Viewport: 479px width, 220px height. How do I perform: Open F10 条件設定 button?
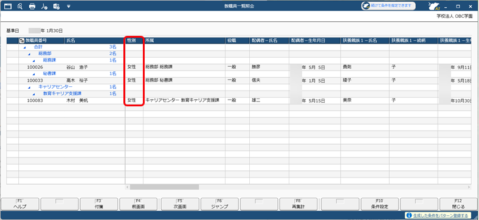click(381, 204)
